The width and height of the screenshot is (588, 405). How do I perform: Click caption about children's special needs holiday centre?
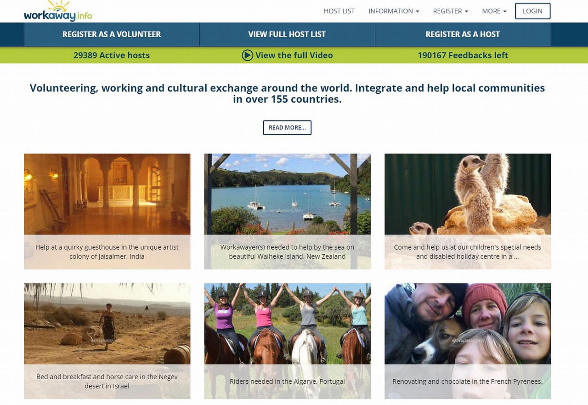point(468,252)
